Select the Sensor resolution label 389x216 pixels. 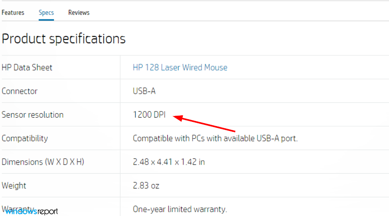coord(32,114)
